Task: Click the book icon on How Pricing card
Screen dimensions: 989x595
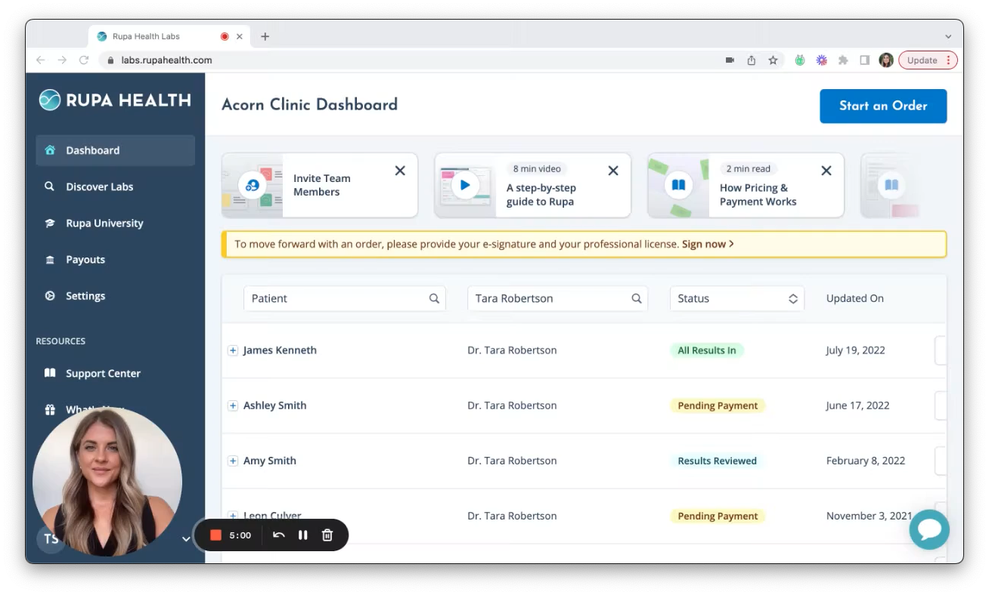Action: (678, 185)
